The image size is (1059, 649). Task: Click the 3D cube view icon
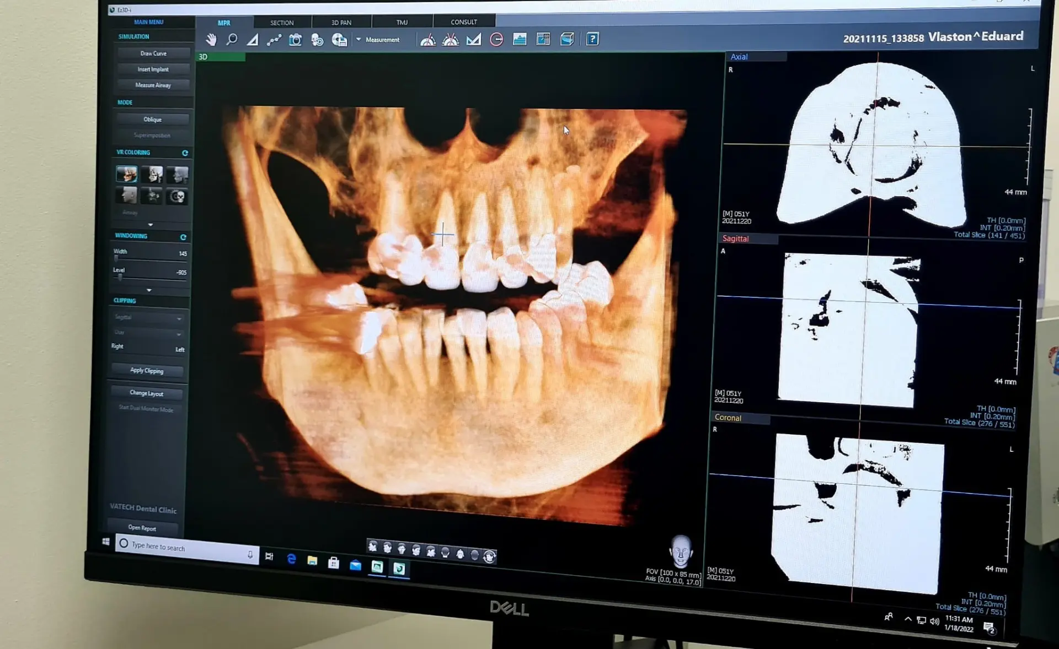[x=567, y=39]
